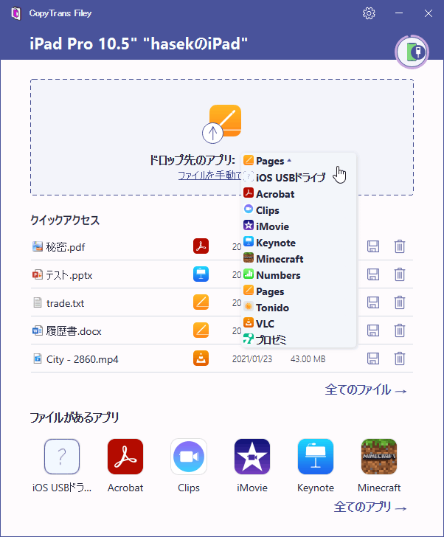444x537 pixels.
Task: Save 秘密.pdf with its floppy disk icon
Action: coord(373,246)
